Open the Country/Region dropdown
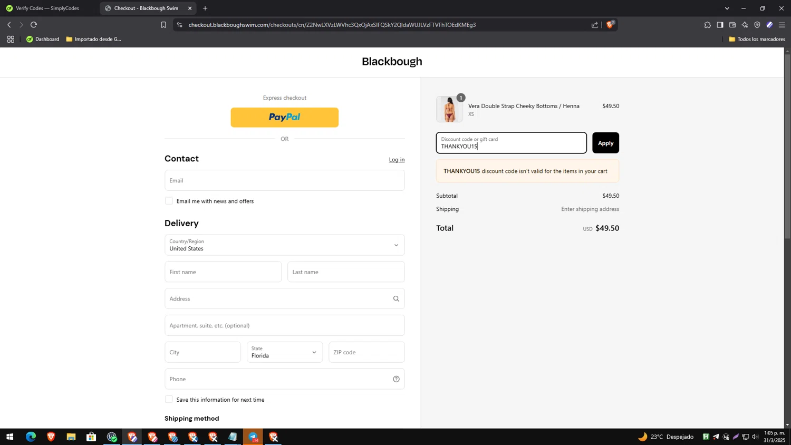 [285, 245]
